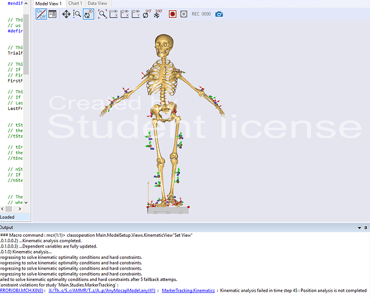Click the code editor scroll down arrow
Viewport: 370px width, 299px height.
point(26,202)
